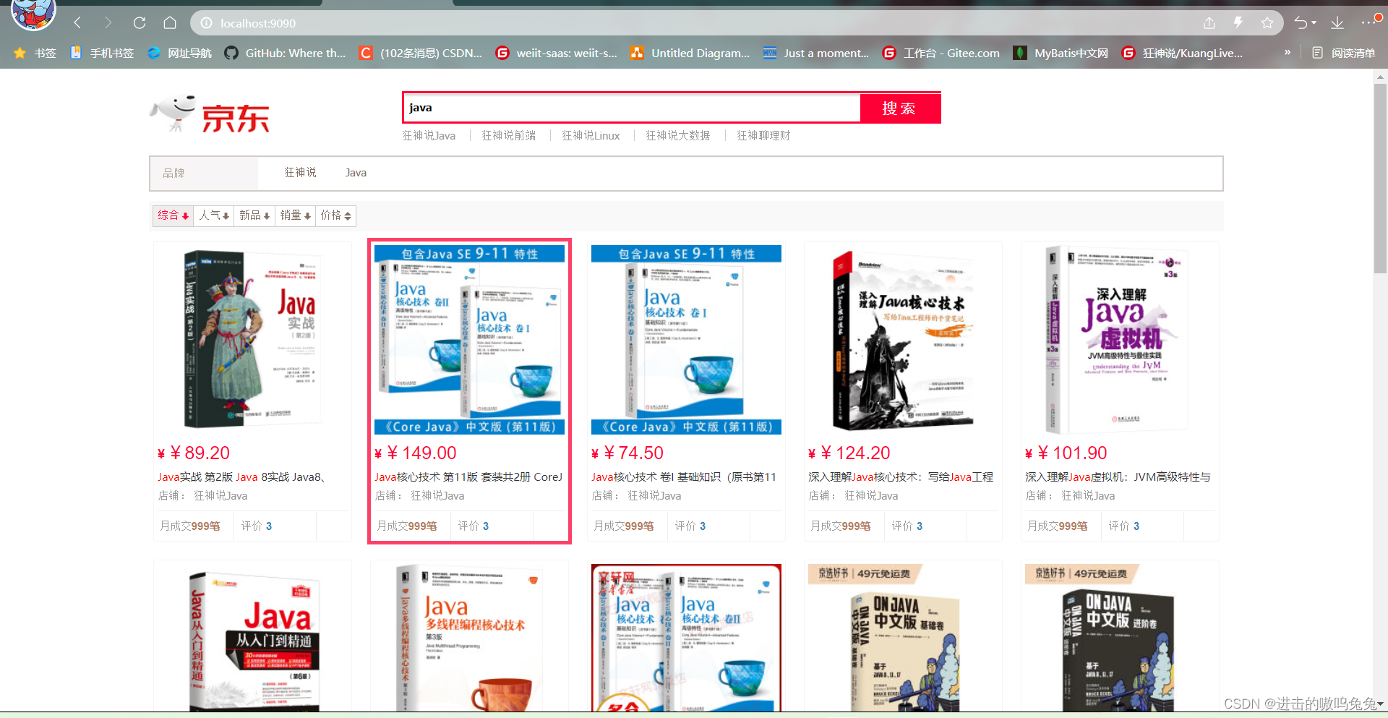Open the 狂神聊理财 suggestion link
Screen dimensions: 1388x718
[x=763, y=135]
